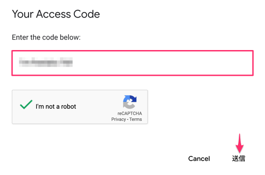Click the dash separator between Privacy and Terms
The image size is (265, 175).
coord(128,120)
